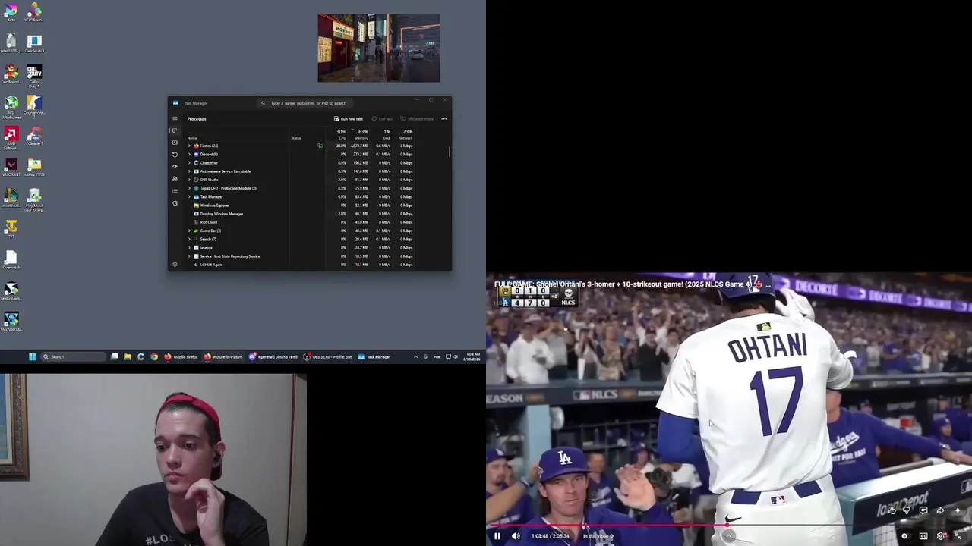Sort processes by Status column header

(296, 138)
